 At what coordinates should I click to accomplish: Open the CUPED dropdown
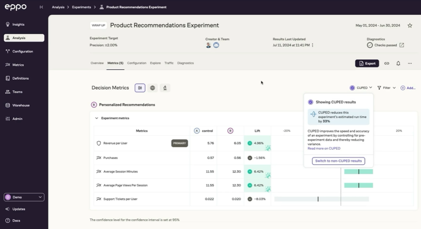coord(361,88)
